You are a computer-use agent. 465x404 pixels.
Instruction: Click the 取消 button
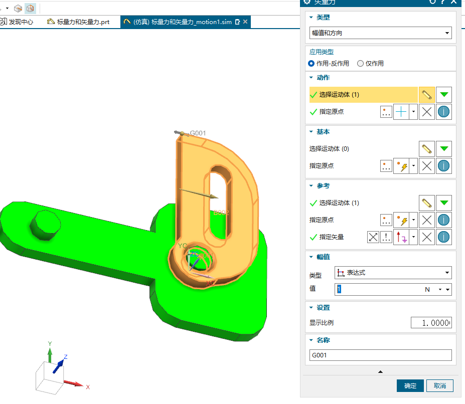click(x=440, y=385)
